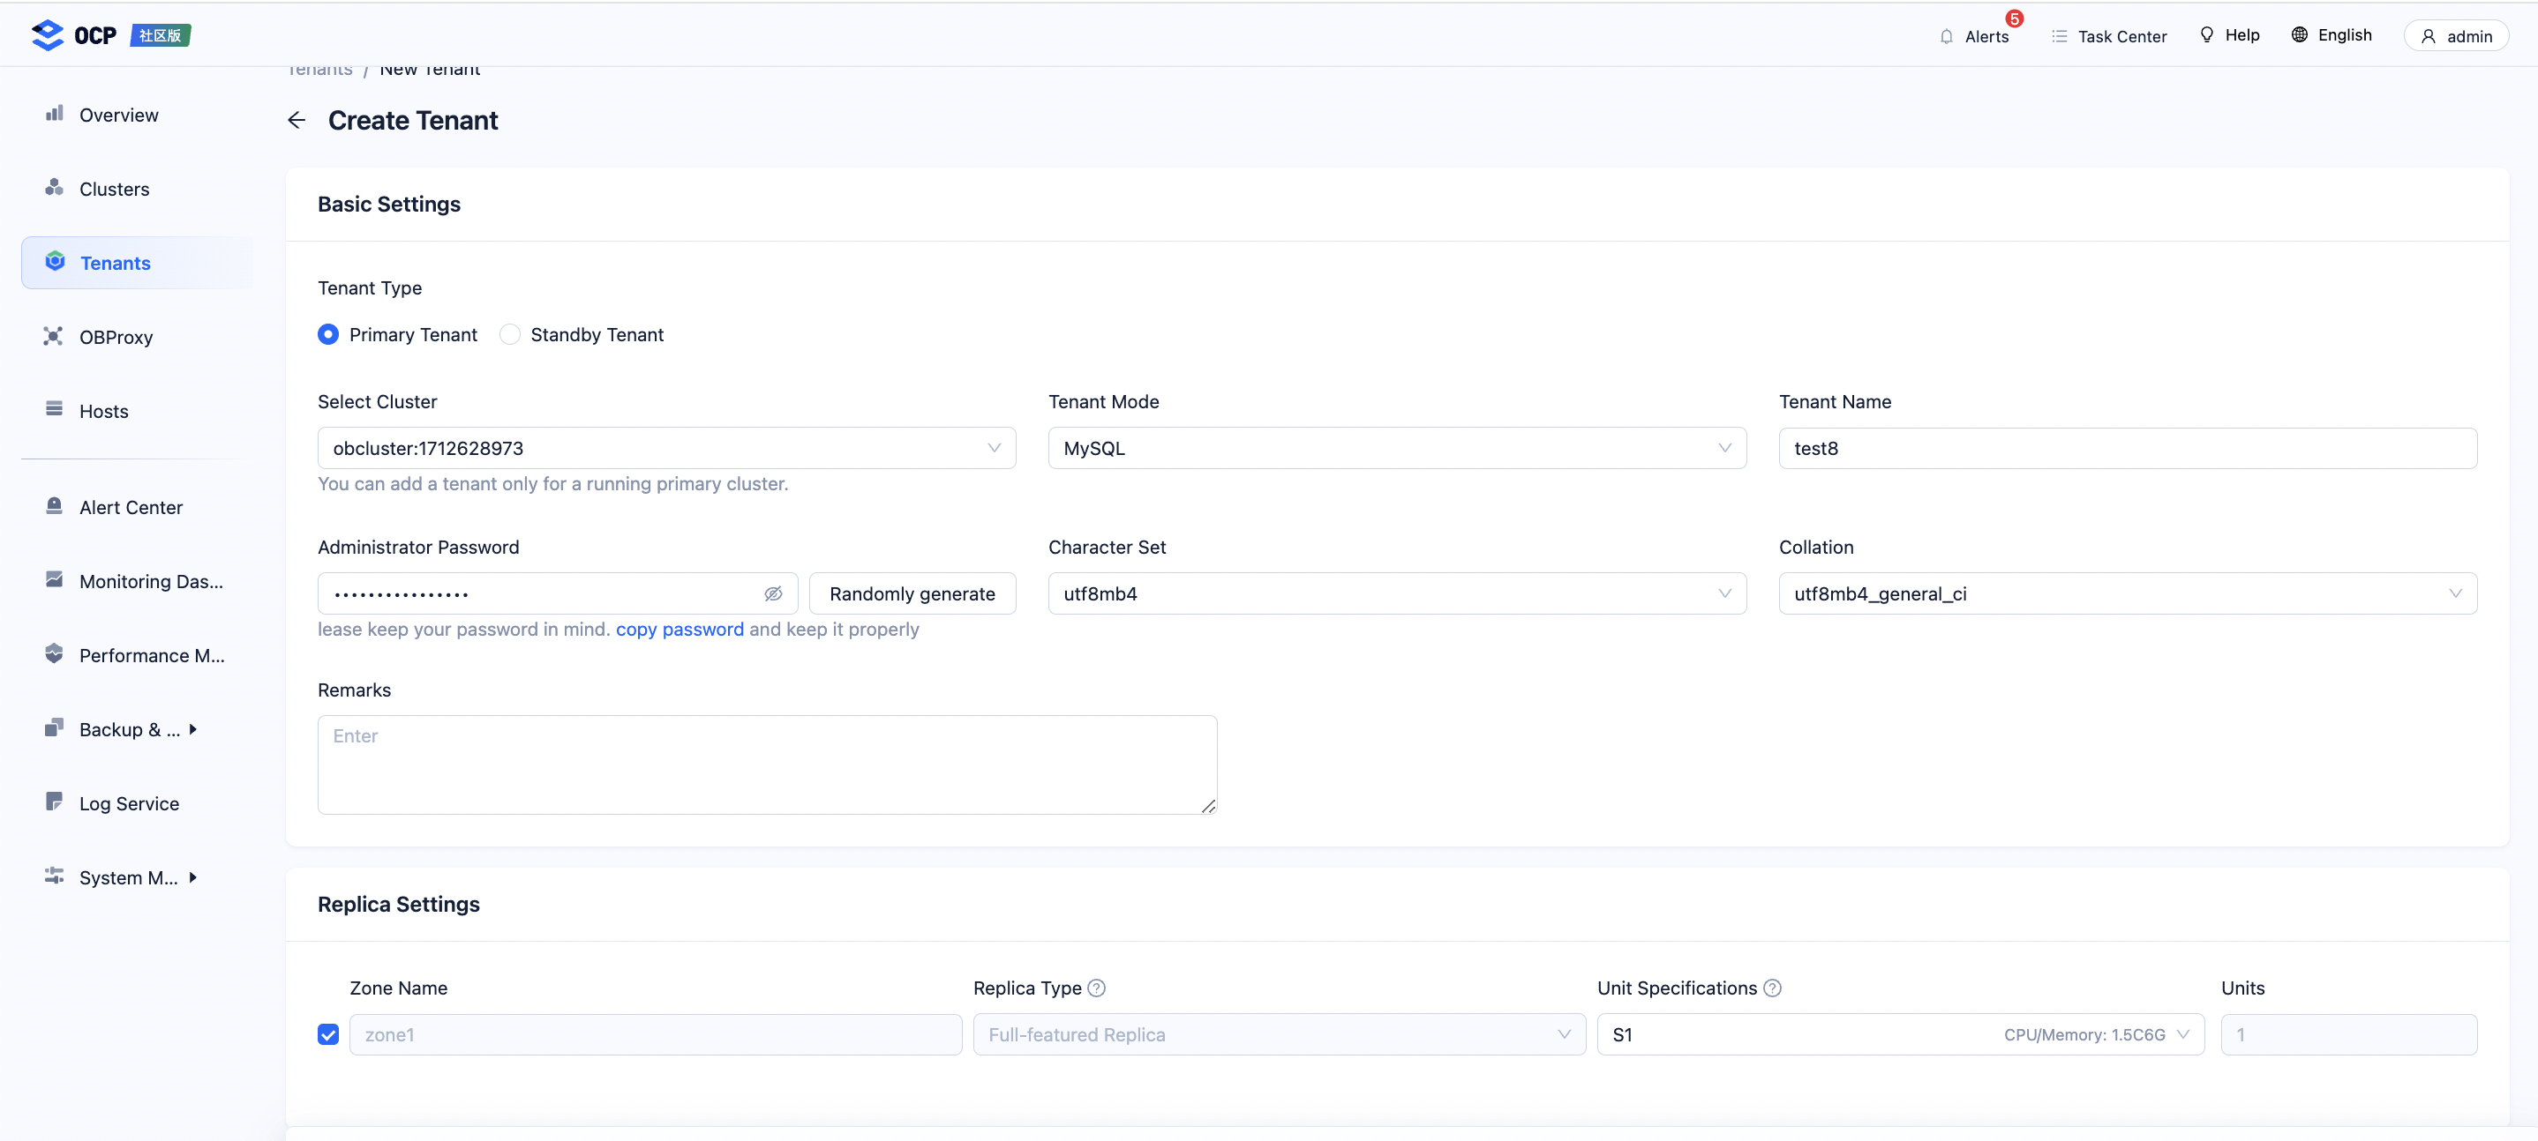
Task: Click the Tenants hexagon icon
Action: pos(56,262)
